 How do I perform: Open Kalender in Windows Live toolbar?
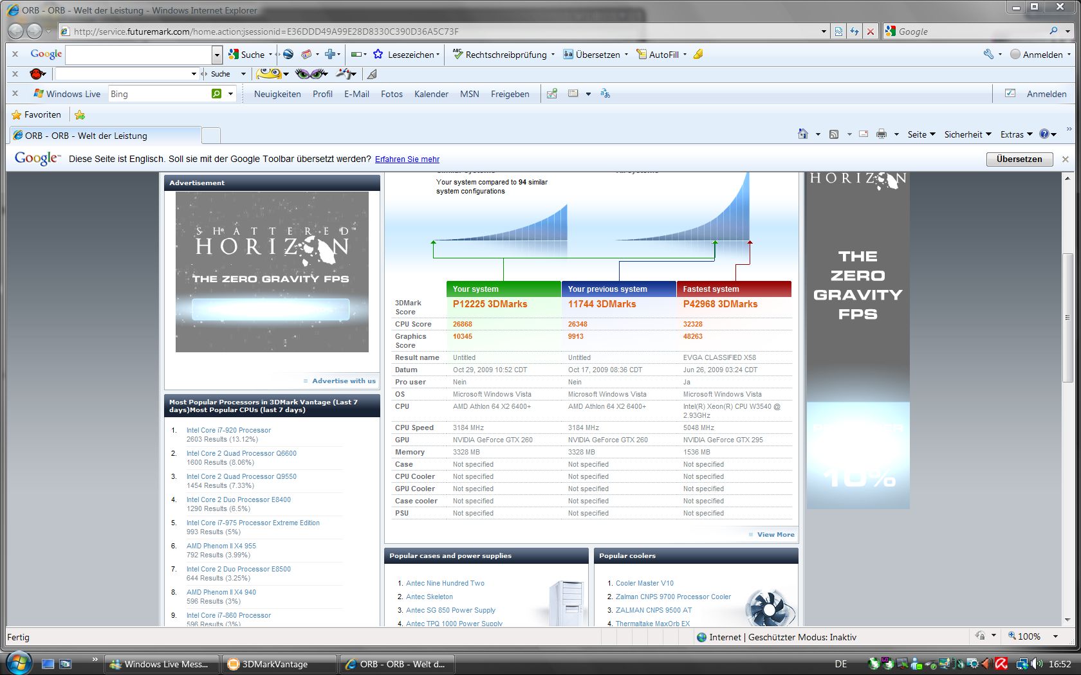(431, 94)
